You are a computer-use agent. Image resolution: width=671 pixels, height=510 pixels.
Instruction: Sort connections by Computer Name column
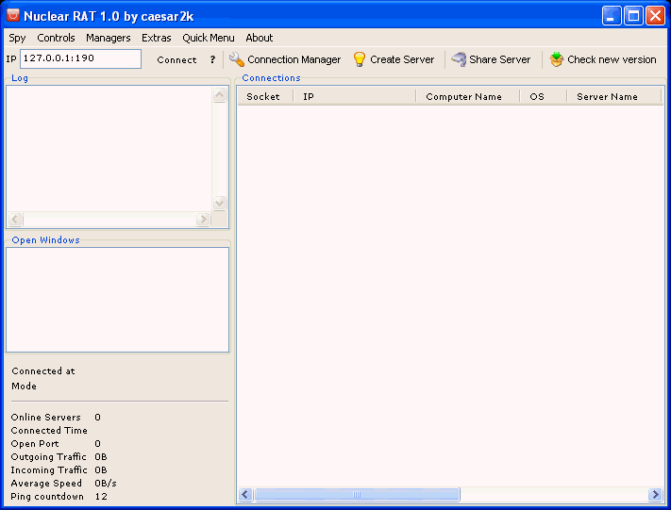[x=463, y=96]
